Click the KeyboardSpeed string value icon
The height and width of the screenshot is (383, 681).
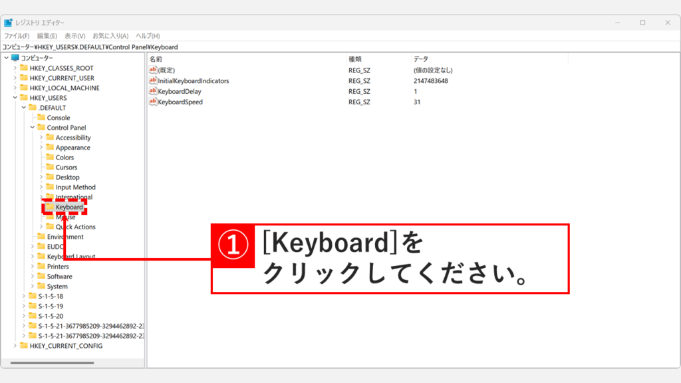[152, 102]
